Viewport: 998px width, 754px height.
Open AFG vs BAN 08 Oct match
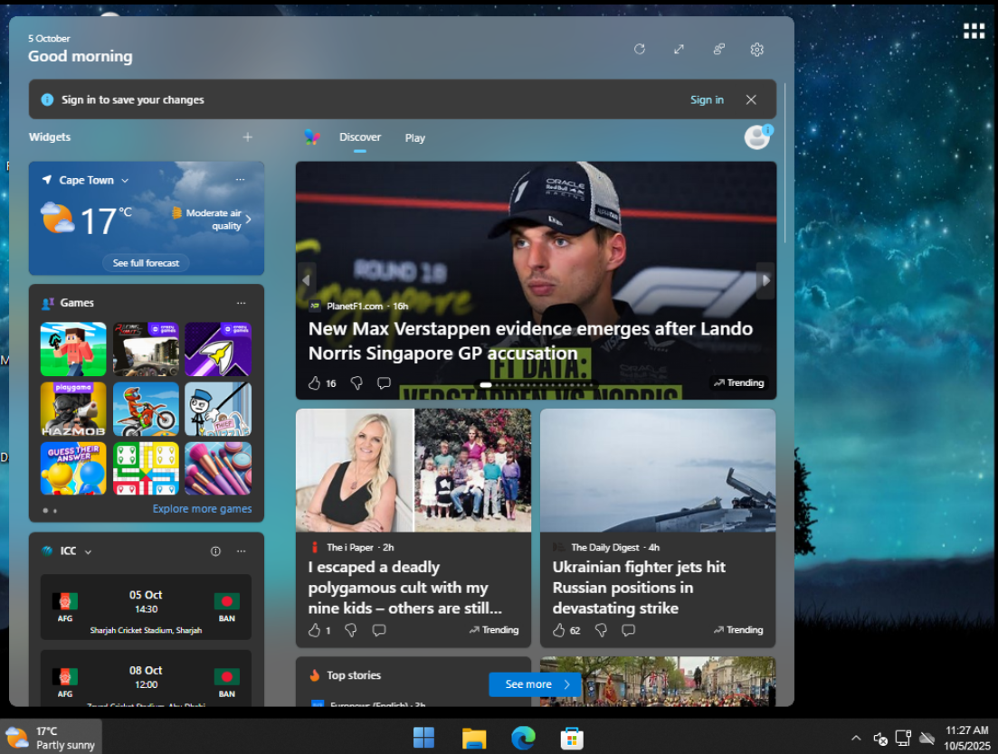click(146, 678)
